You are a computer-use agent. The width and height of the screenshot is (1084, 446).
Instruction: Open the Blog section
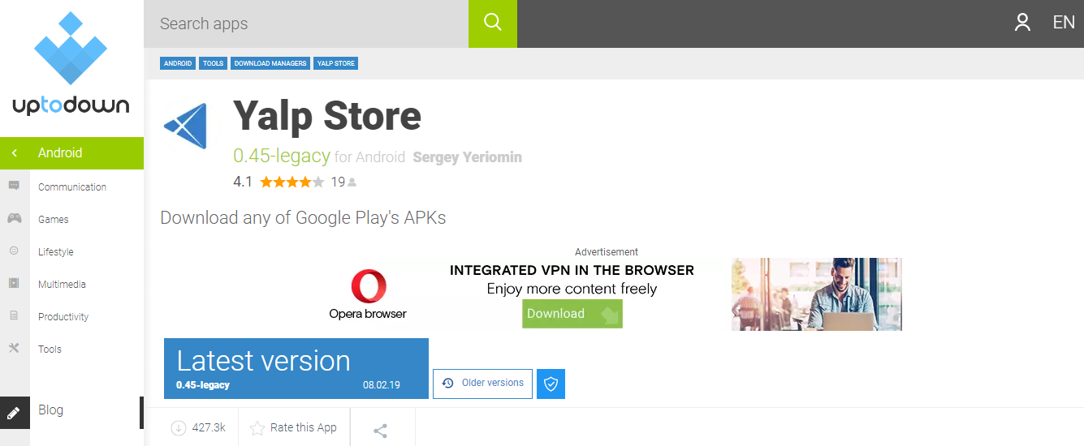[50, 410]
